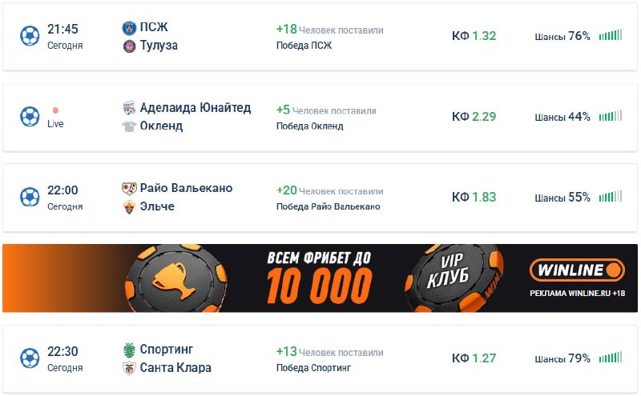
Task: Click the PSG team crest
Action: pos(129,28)
